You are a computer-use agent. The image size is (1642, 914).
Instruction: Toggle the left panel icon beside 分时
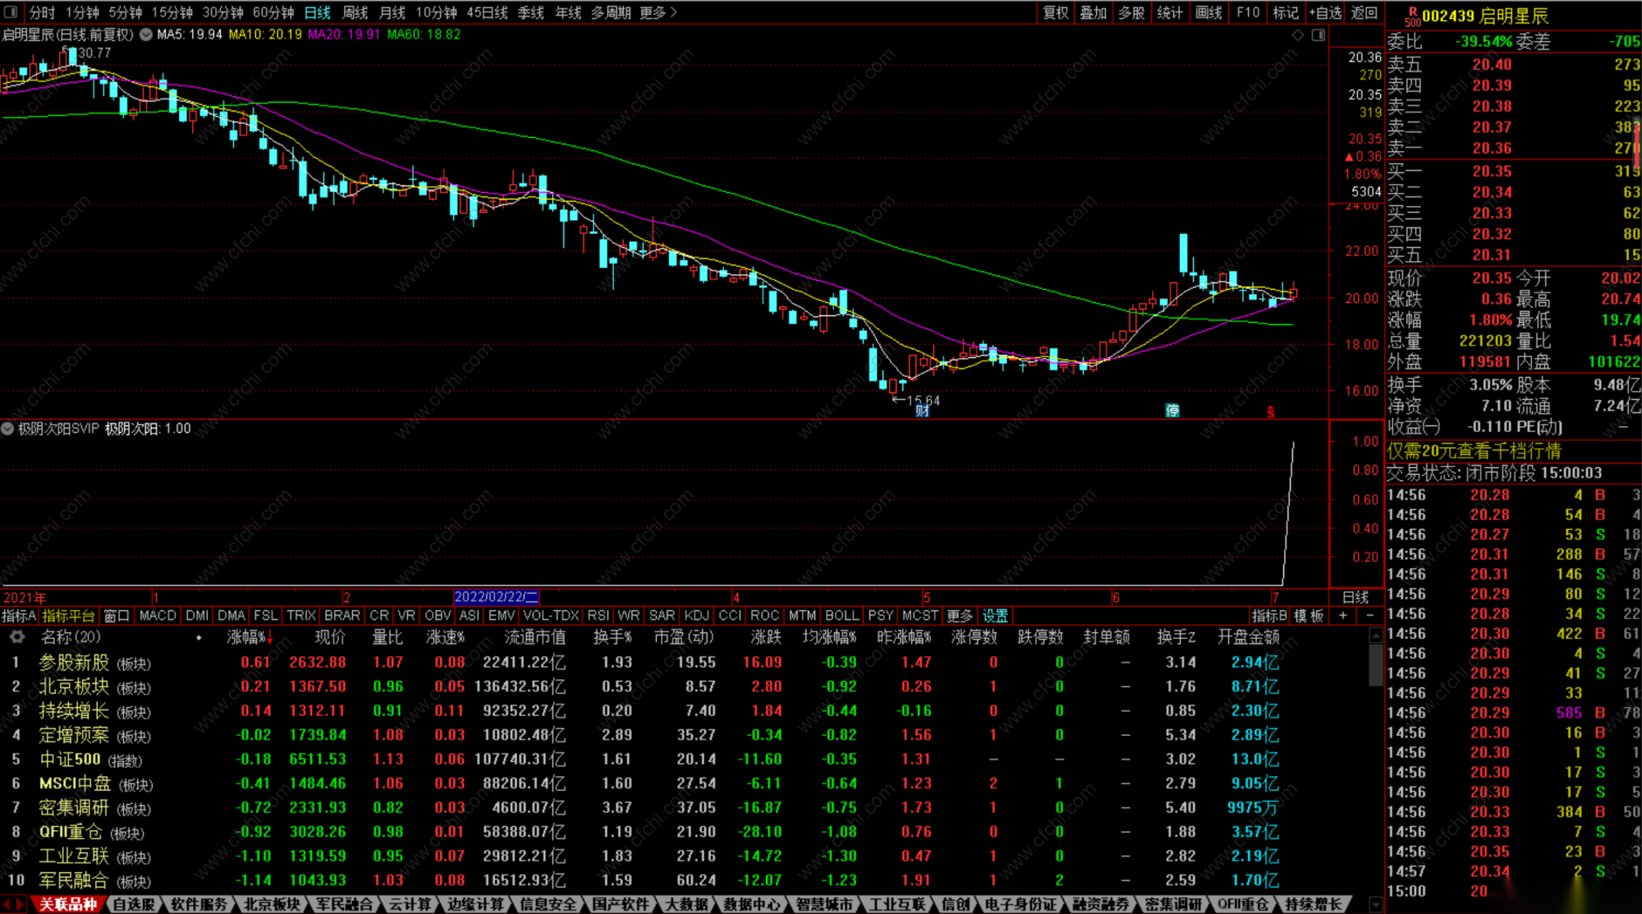tap(11, 12)
